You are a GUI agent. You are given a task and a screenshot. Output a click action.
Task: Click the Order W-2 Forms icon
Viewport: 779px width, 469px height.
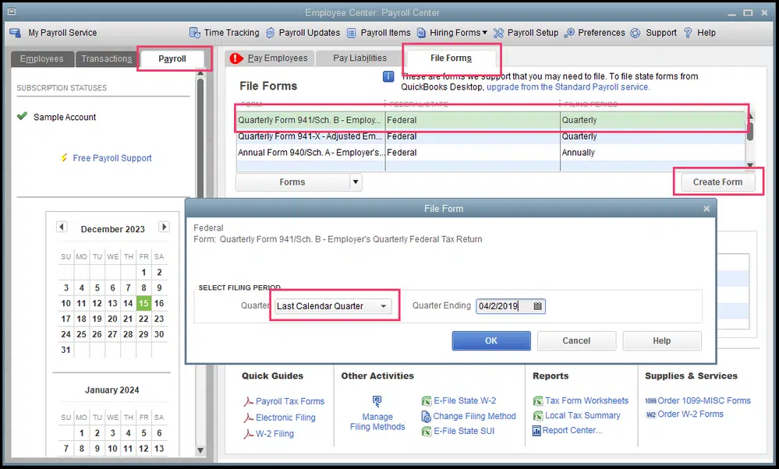coord(651,415)
